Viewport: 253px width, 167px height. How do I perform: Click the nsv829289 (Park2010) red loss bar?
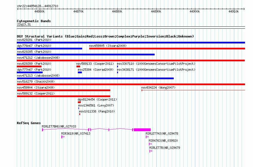pos(29,66)
